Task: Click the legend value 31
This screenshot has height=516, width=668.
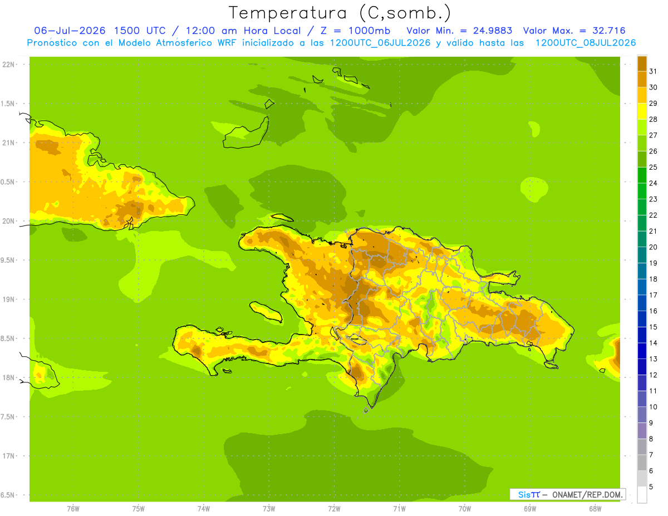Action: click(653, 71)
